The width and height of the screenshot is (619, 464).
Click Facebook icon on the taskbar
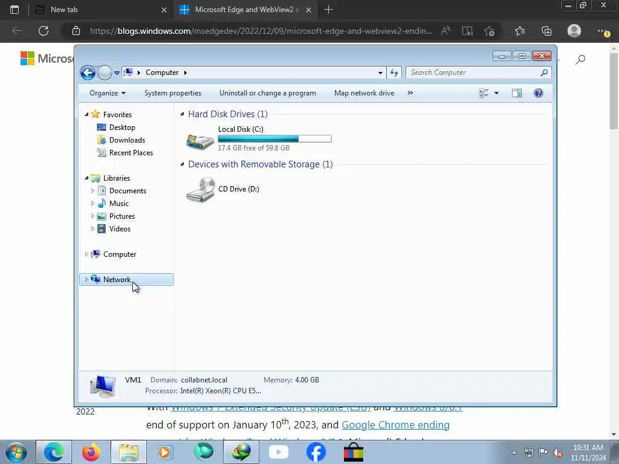click(x=316, y=452)
